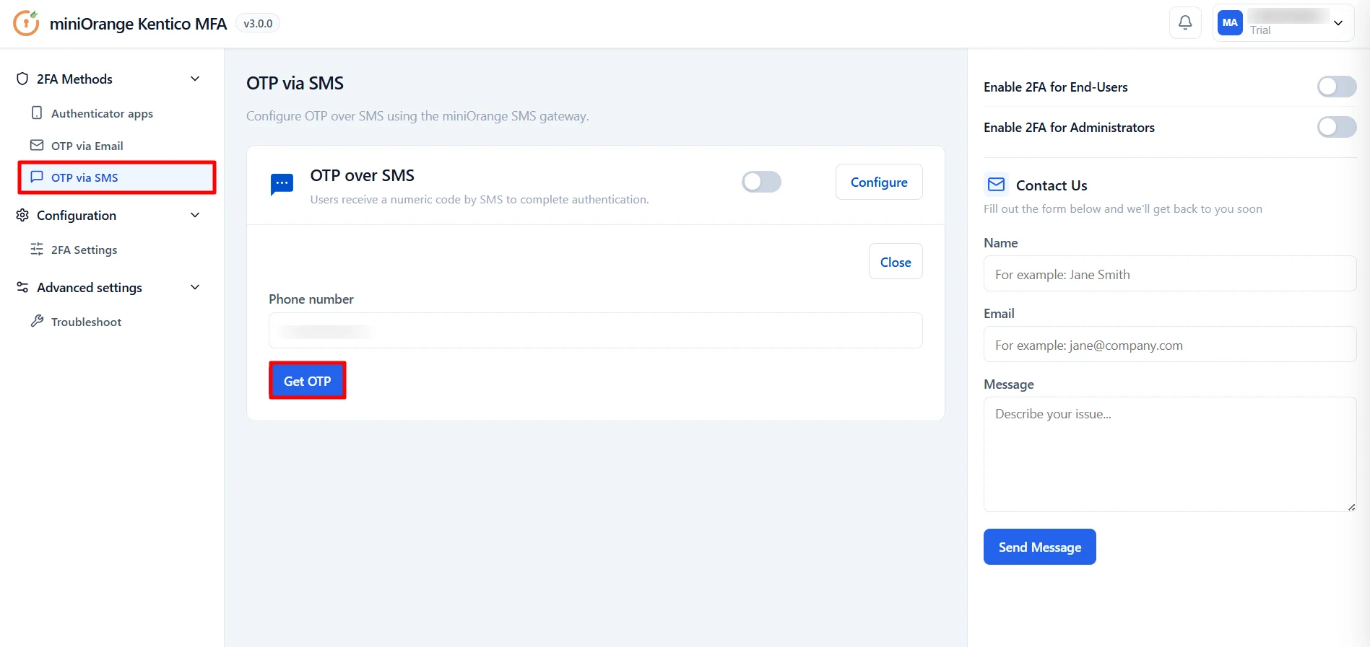Click the Troubleshoot wrench icon
Screen dimensions: 1370x647
(37, 321)
